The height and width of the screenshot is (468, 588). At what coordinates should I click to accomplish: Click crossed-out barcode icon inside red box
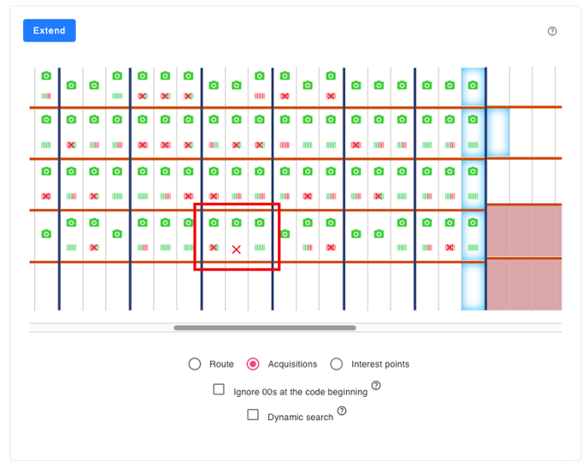[x=214, y=248]
